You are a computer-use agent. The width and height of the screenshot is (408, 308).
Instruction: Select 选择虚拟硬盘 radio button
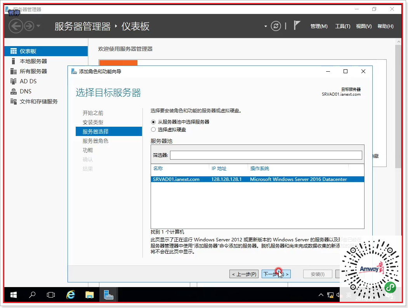click(153, 129)
